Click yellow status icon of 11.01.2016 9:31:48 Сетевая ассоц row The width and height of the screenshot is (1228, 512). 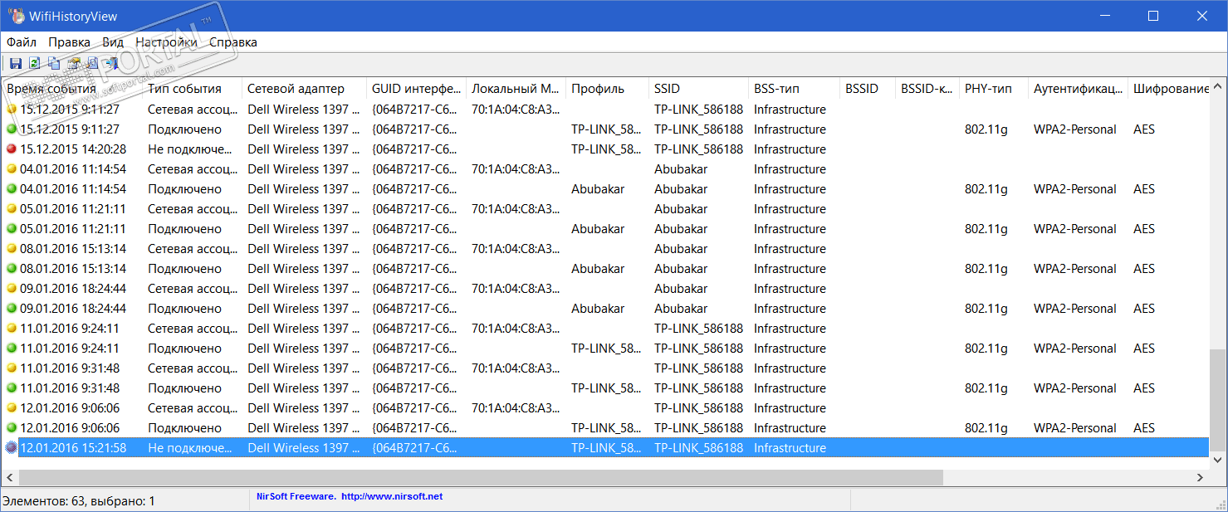pos(12,368)
